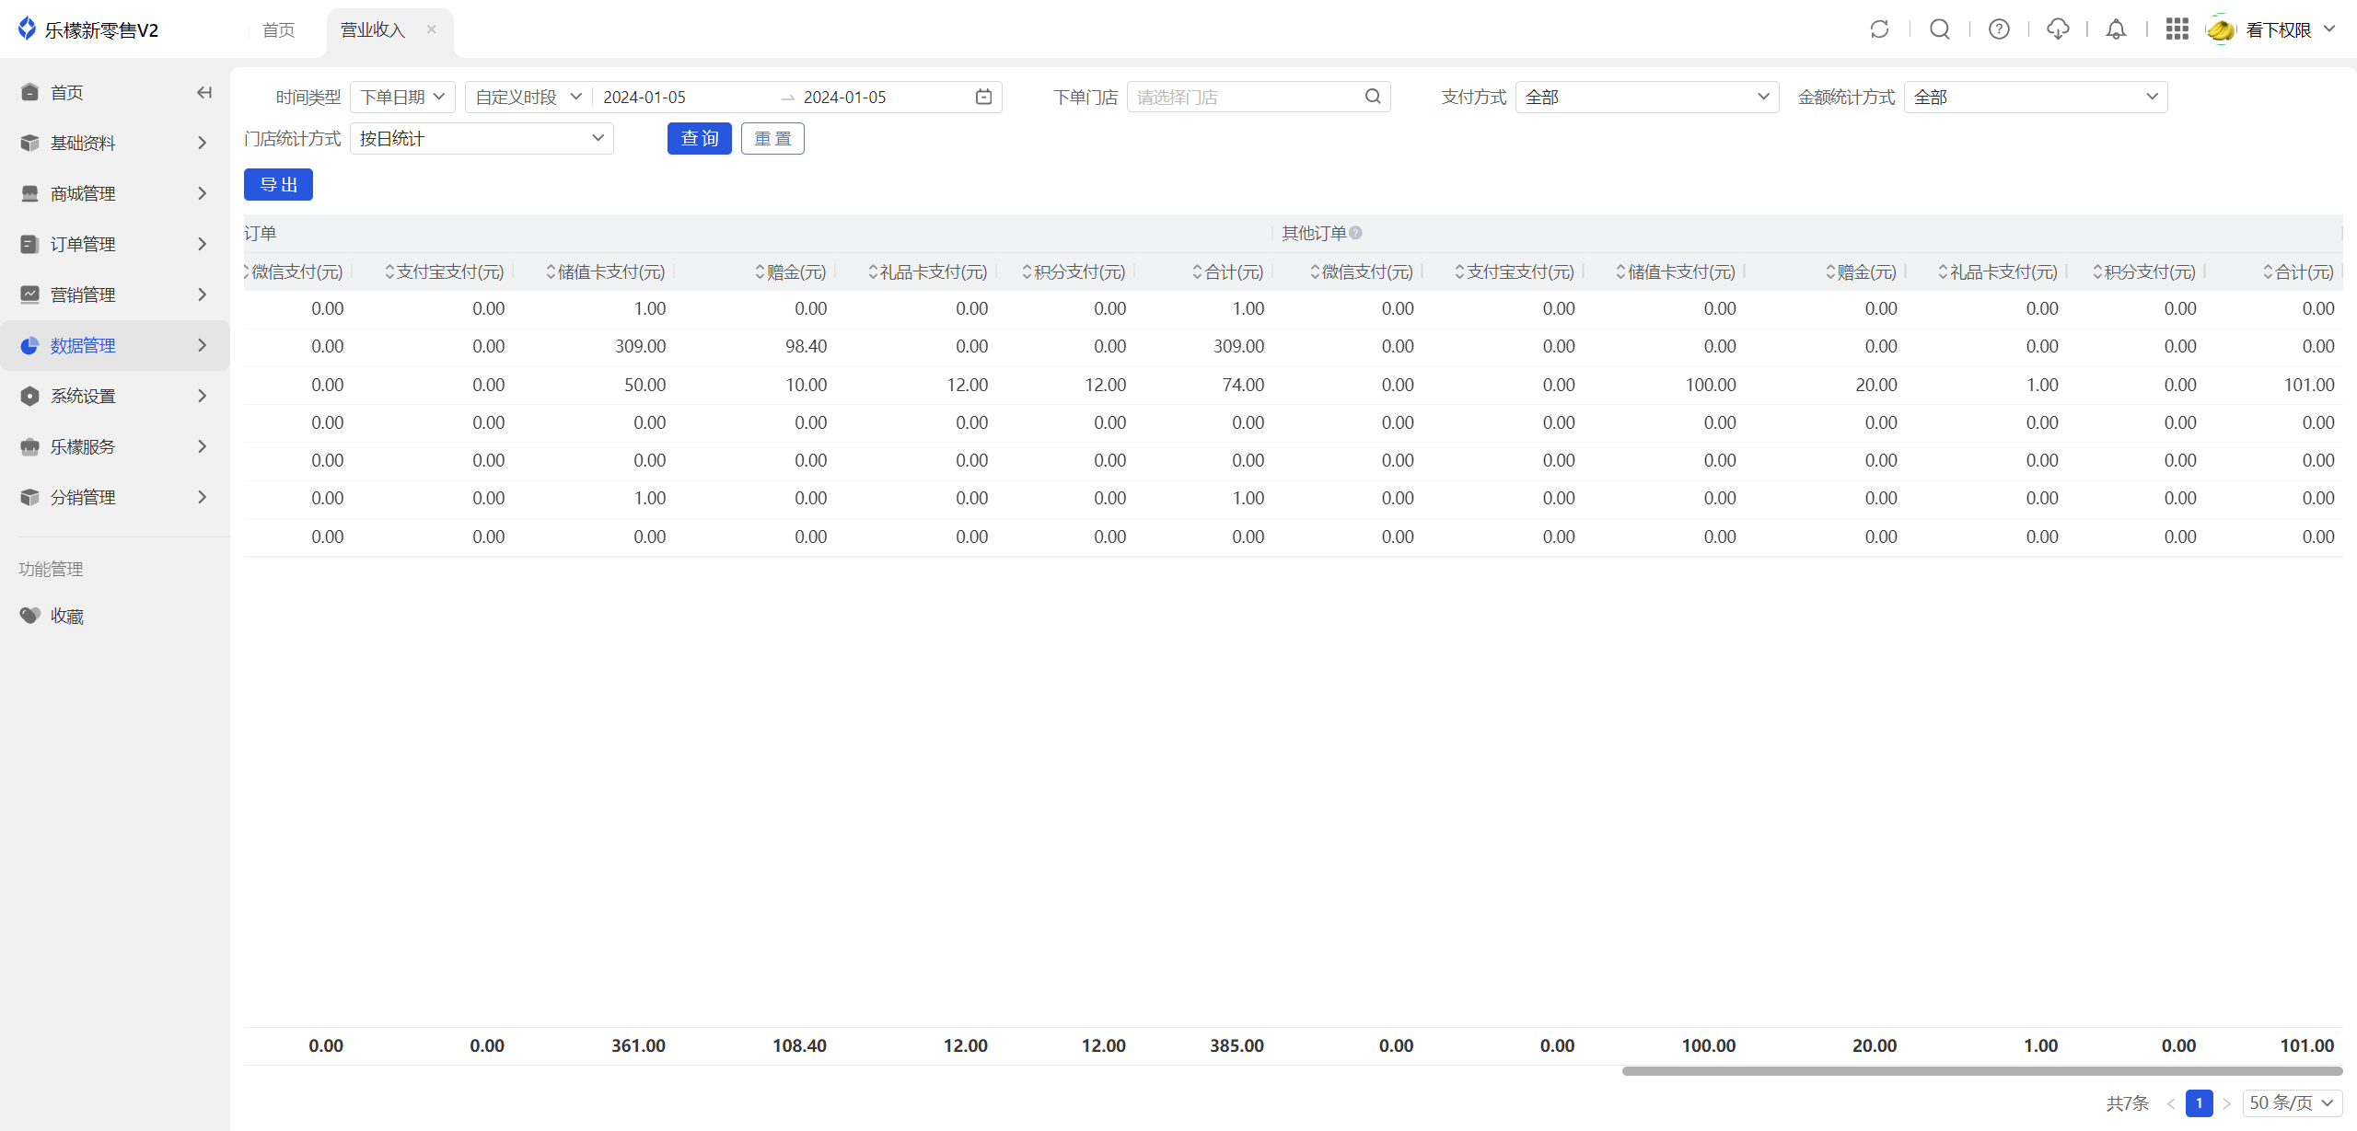Open 商城管理 in sidebar
This screenshot has width=2357, height=1131.
pyautogui.click(x=115, y=193)
